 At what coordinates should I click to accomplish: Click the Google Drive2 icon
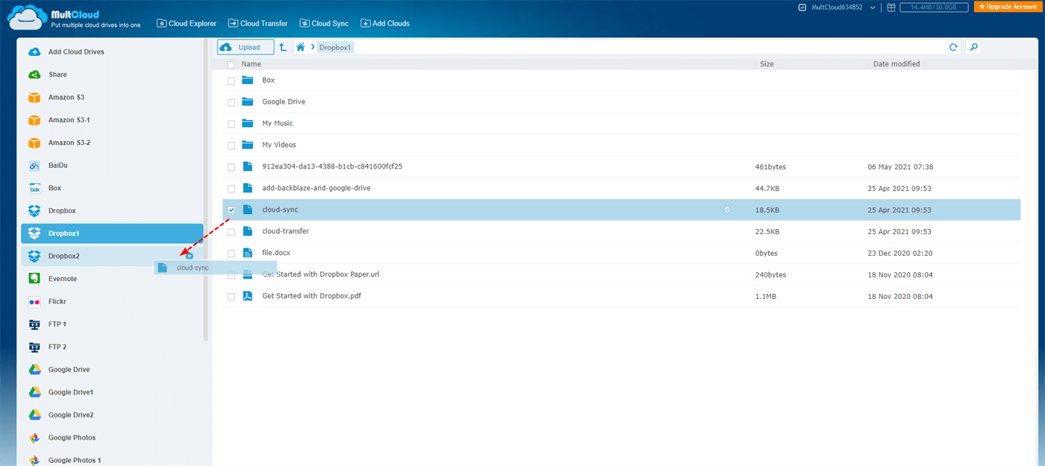pyautogui.click(x=34, y=415)
